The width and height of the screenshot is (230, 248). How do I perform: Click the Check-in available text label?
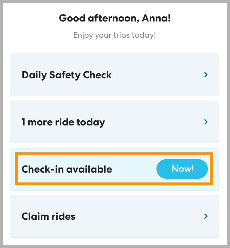click(67, 169)
